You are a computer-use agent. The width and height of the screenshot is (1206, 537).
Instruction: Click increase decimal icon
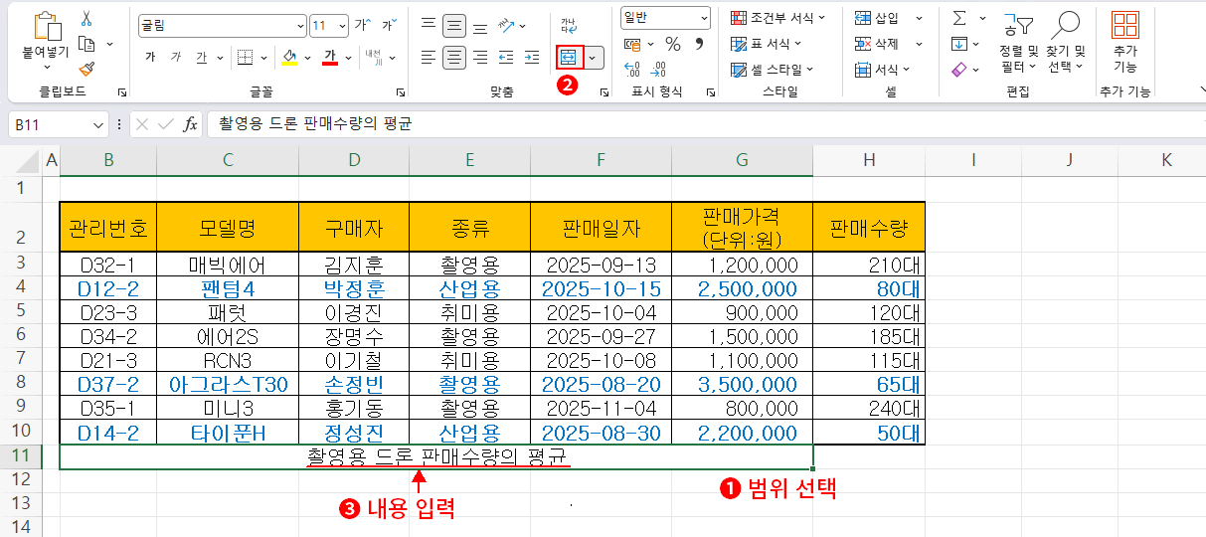632,70
